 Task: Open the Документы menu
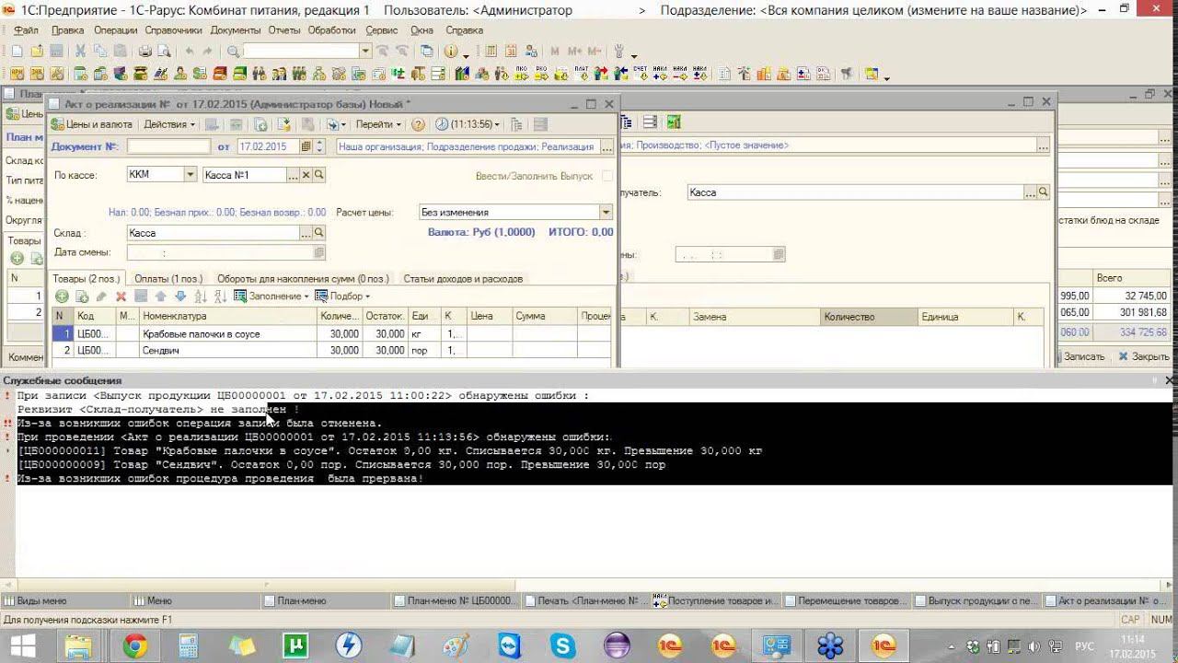236,30
